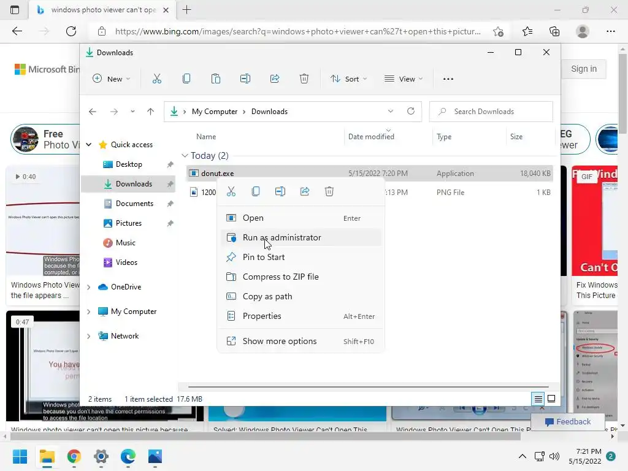Switch to details view layout icon
628x471 pixels.
coord(538,399)
